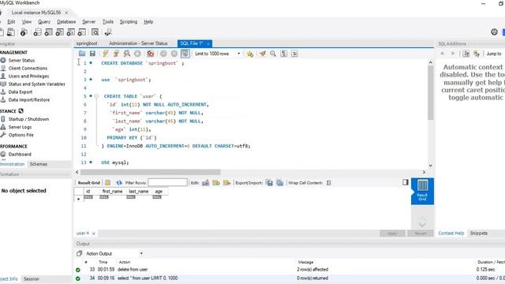Open the View menu
This screenshot has height=284, width=505.
27,21
